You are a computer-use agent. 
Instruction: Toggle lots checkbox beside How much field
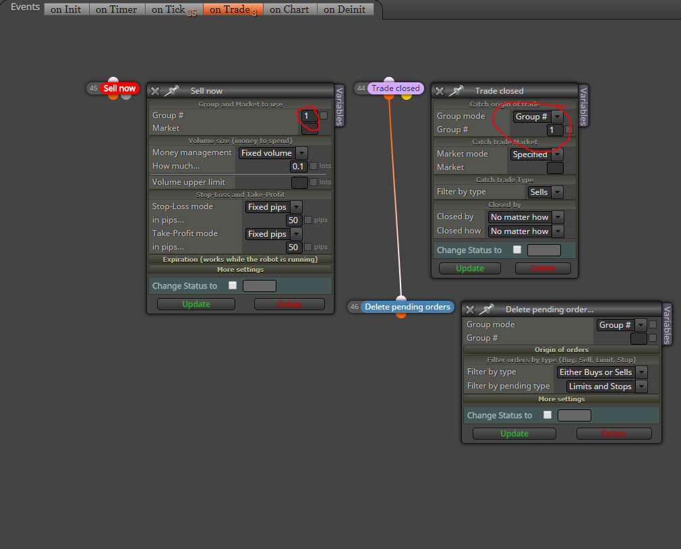pos(314,166)
